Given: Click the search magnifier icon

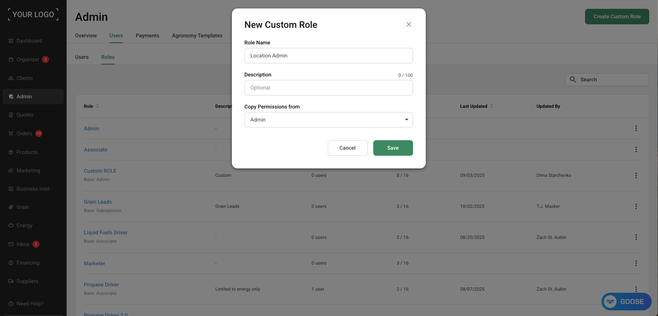Looking at the screenshot, I should point(573,80).
